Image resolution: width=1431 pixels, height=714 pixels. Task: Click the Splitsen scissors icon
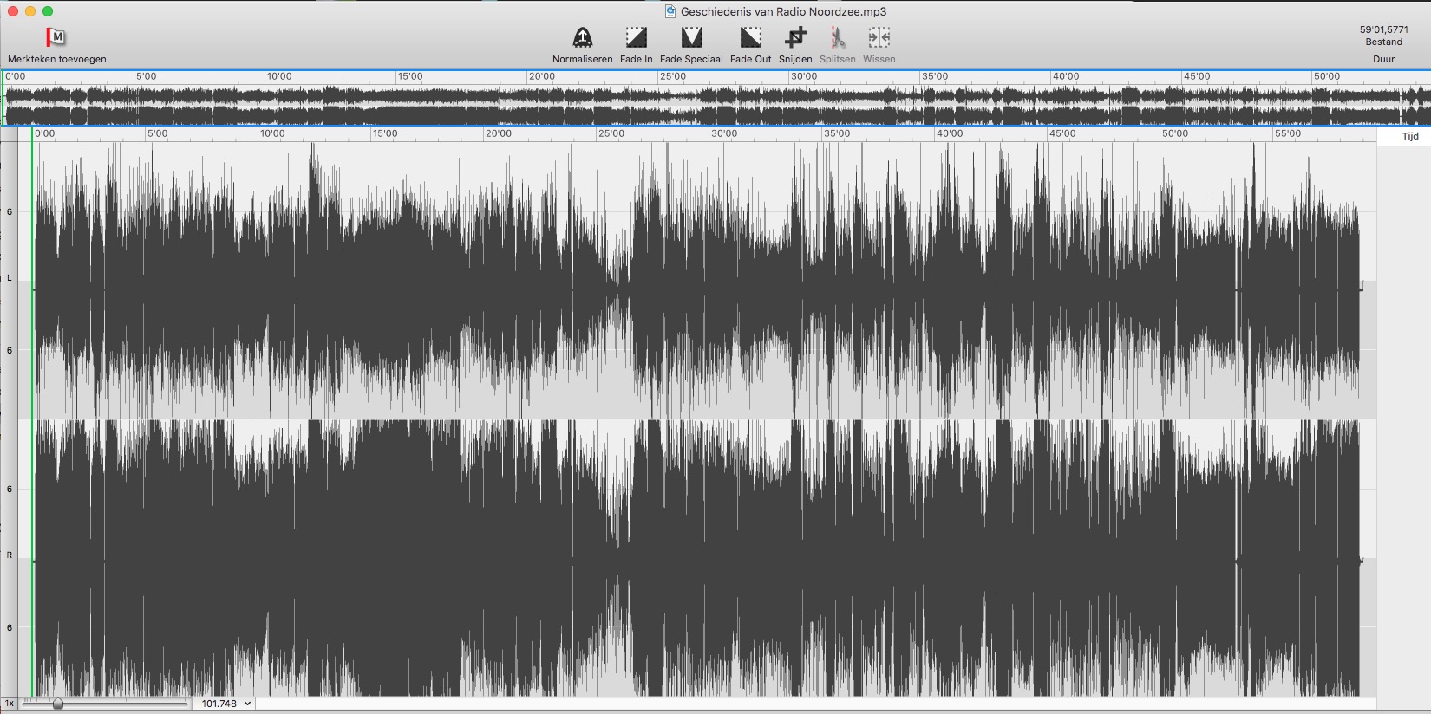[837, 37]
